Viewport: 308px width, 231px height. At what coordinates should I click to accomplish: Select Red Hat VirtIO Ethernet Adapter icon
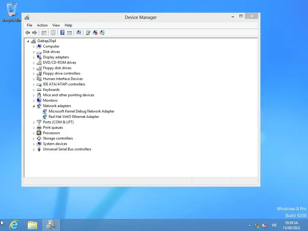(x=45, y=117)
